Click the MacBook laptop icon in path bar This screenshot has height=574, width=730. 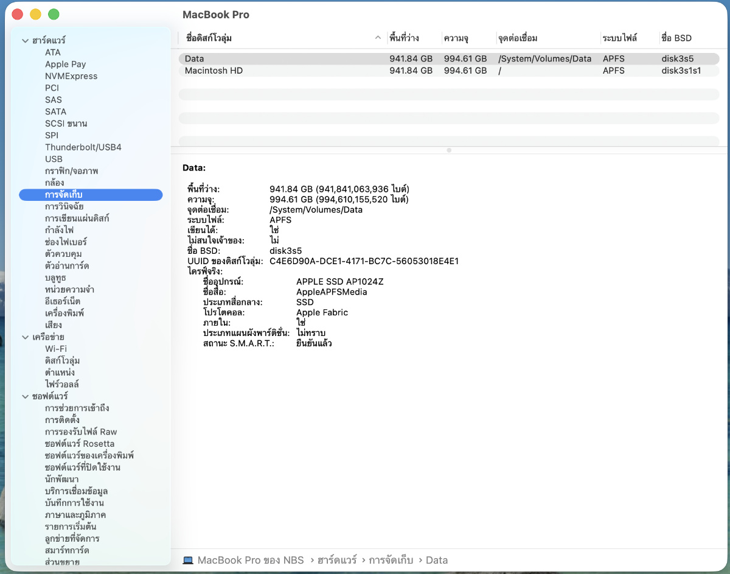188,560
